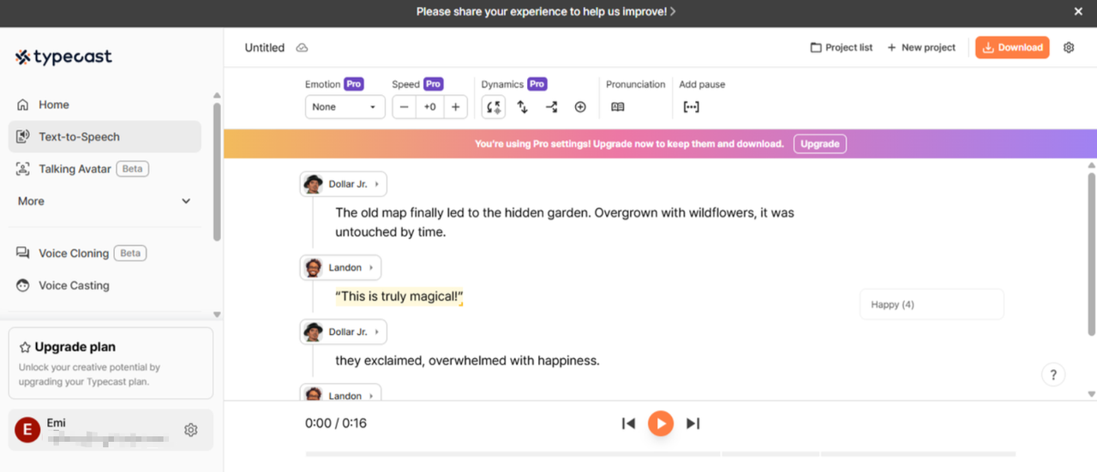
Task: Expand the More menu
Action: [x=105, y=201]
